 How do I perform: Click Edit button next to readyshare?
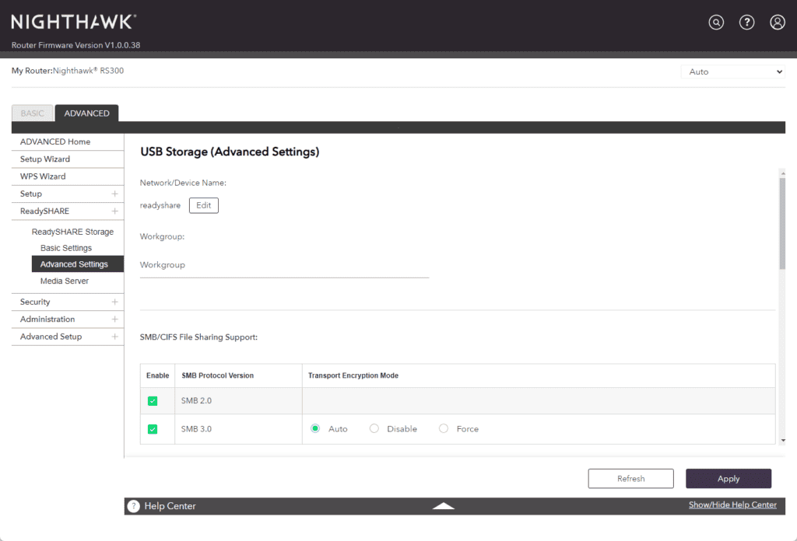[x=203, y=205]
